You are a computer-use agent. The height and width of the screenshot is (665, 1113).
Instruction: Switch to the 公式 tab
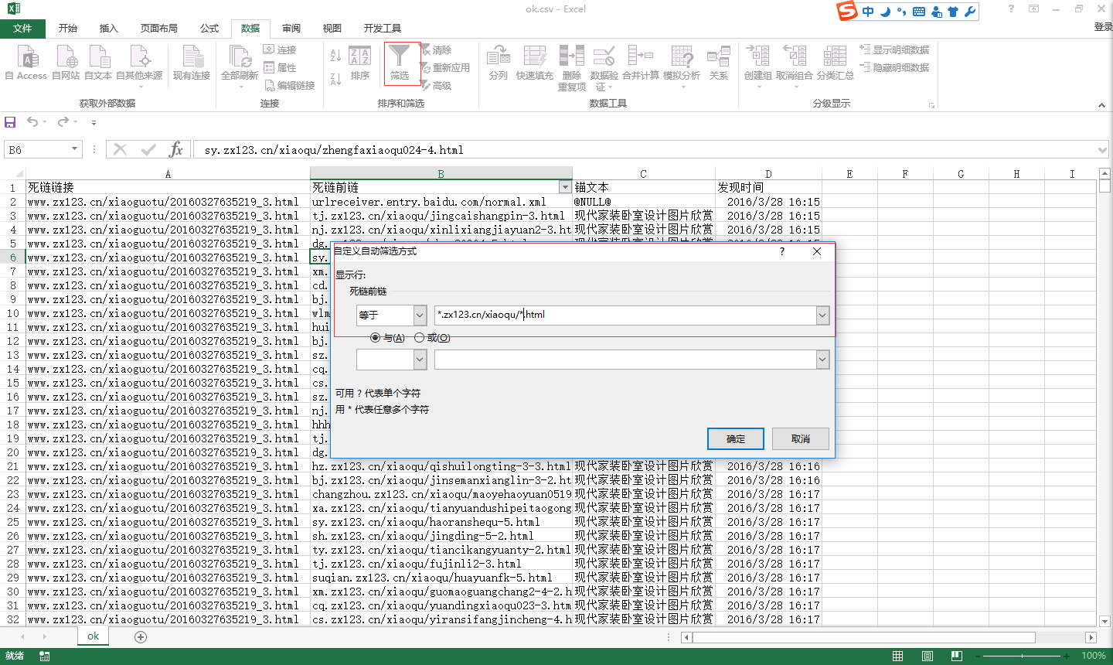[x=209, y=29]
